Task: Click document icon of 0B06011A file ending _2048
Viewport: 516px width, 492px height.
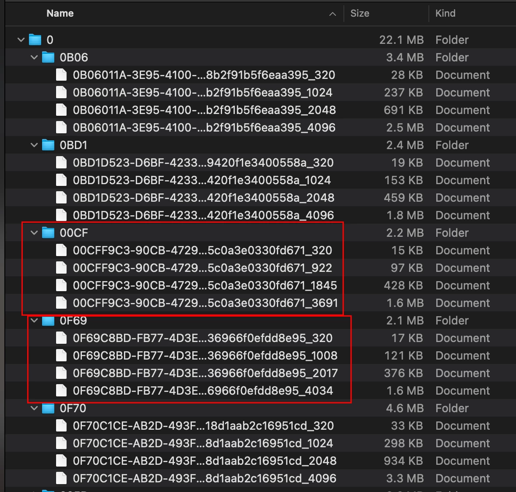Action: pos(61,110)
